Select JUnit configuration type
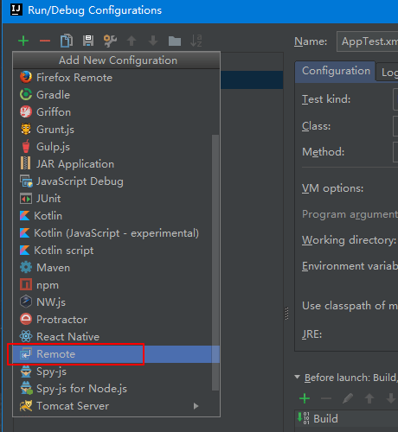This screenshot has width=398, height=432. tap(116, 199)
